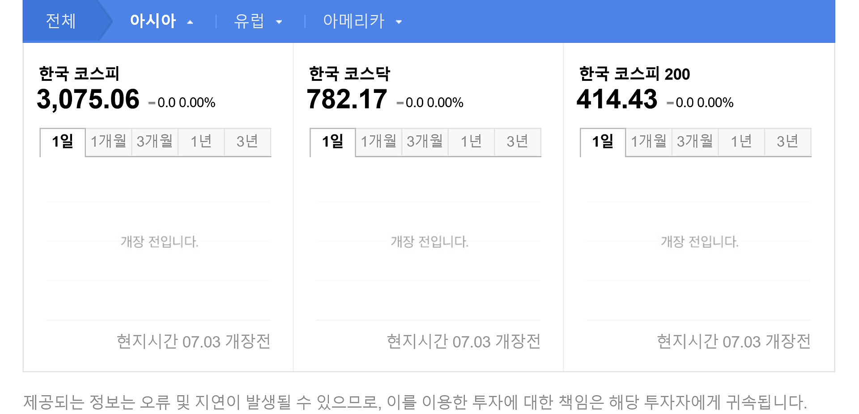Show 3년 range on 코스피 200 chart
This screenshot has height=414, width=859.
tap(787, 142)
